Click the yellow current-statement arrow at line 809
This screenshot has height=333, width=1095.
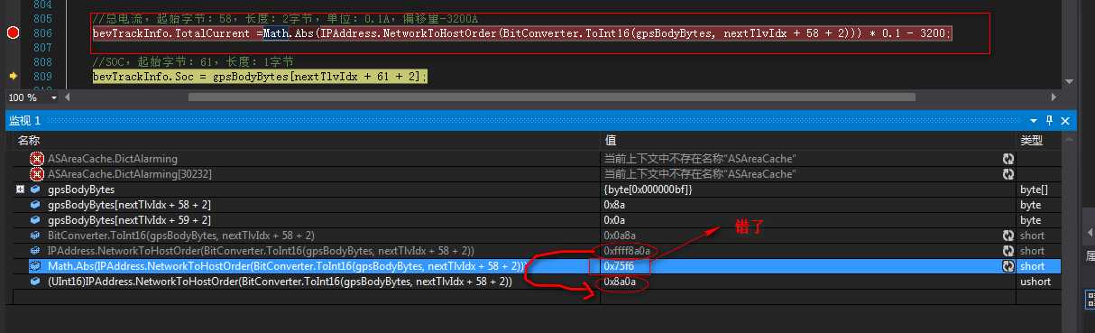click(x=13, y=77)
